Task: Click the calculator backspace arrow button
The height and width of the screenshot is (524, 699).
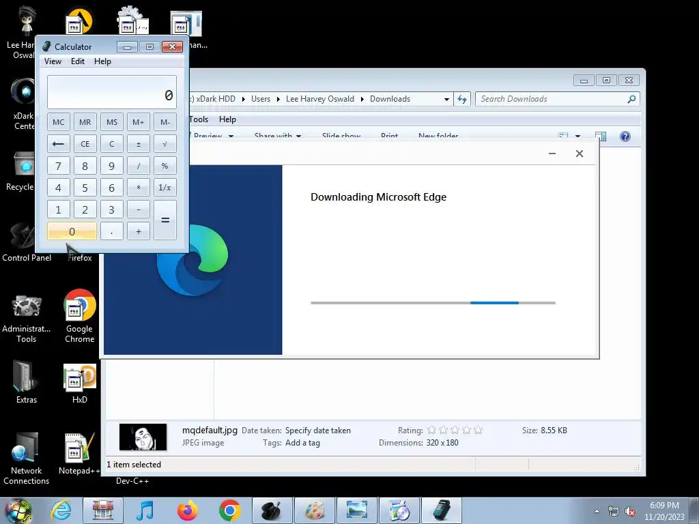Action: pyautogui.click(x=59, y=144)
